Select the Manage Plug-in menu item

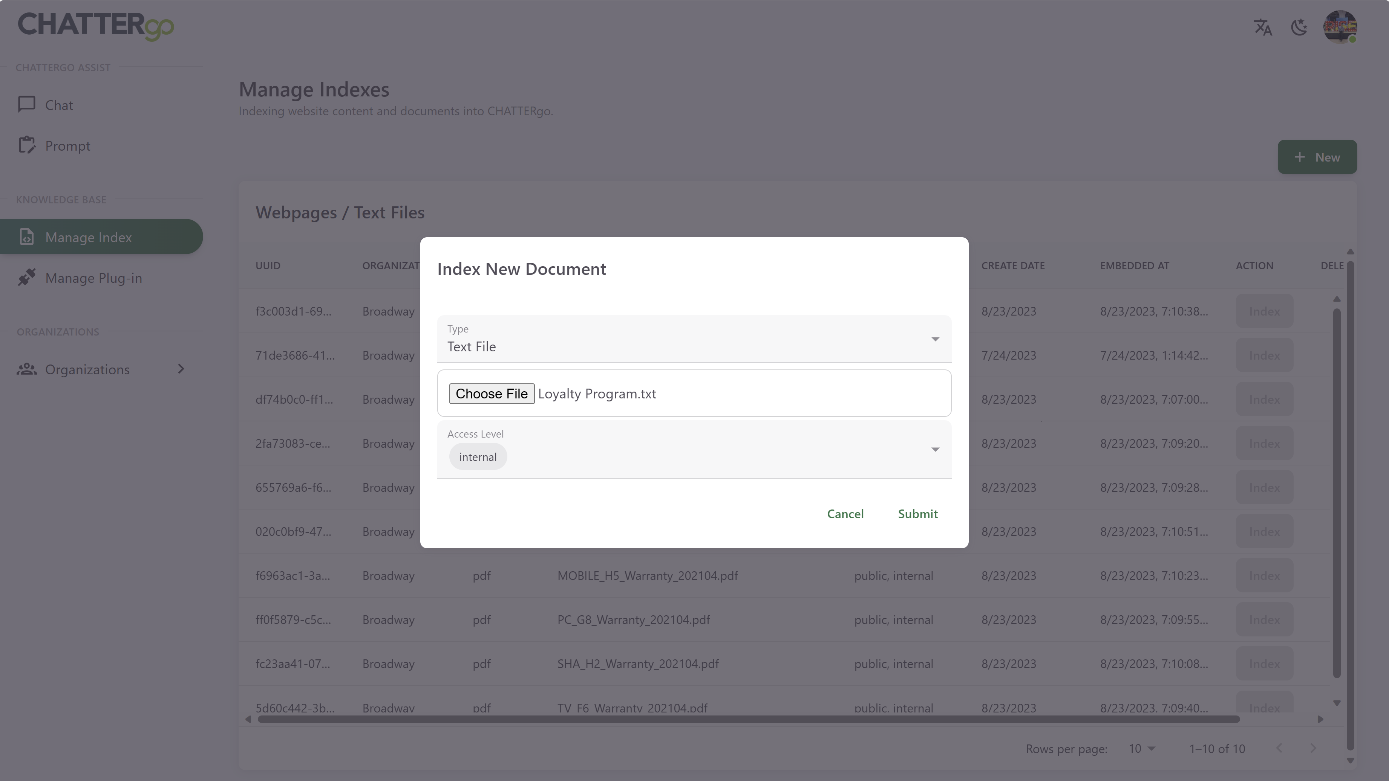tap(94, 278)
